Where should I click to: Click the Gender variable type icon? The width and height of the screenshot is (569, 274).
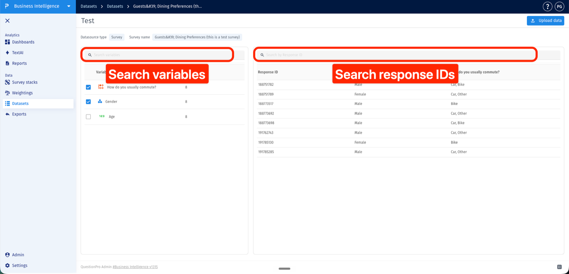pyautogui.click(x=100, y=101)
